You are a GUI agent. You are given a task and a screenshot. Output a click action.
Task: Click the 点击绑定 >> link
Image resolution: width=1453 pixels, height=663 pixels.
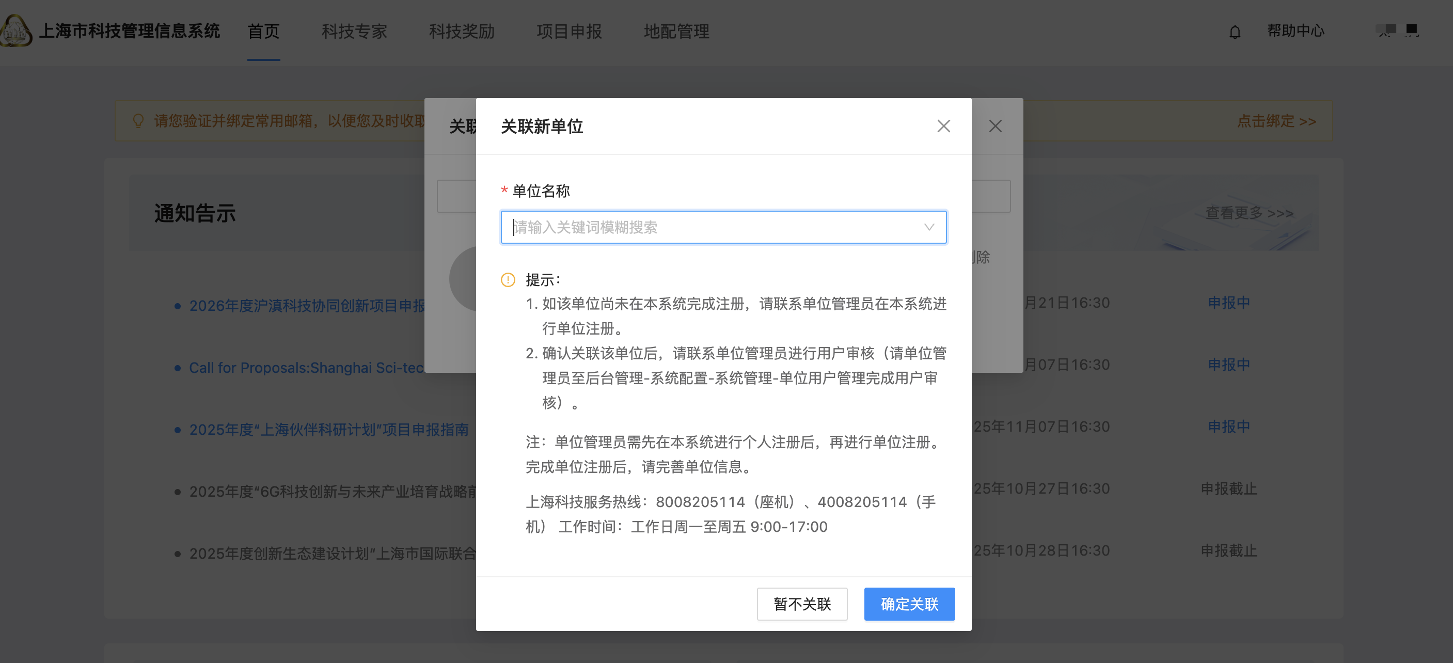(1276, 121)
